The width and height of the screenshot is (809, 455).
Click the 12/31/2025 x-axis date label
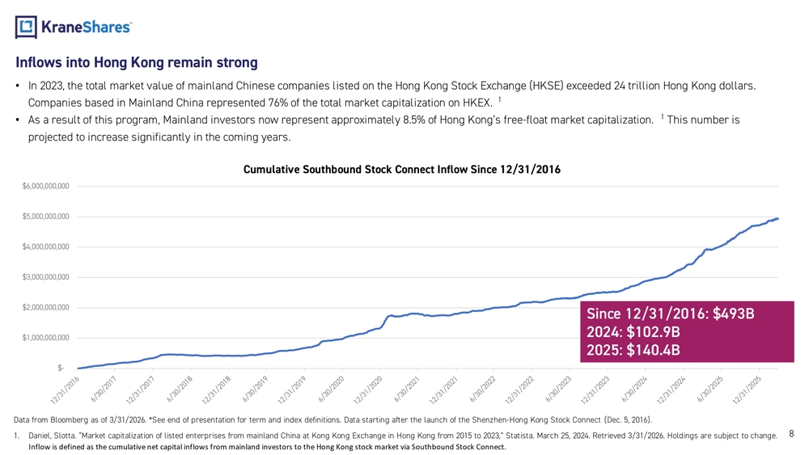pyautogui.click(x=748, y=390)
